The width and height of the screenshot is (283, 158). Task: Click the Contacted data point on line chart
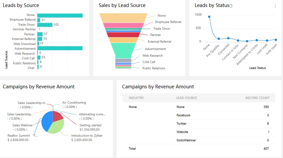[x=228, y=38]
